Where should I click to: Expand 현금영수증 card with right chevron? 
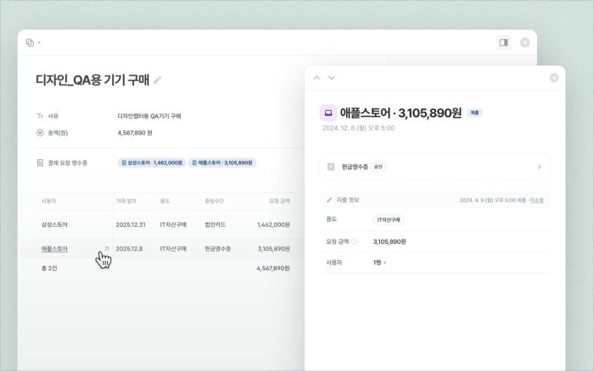pyautogui.click(x=539, y=167)
